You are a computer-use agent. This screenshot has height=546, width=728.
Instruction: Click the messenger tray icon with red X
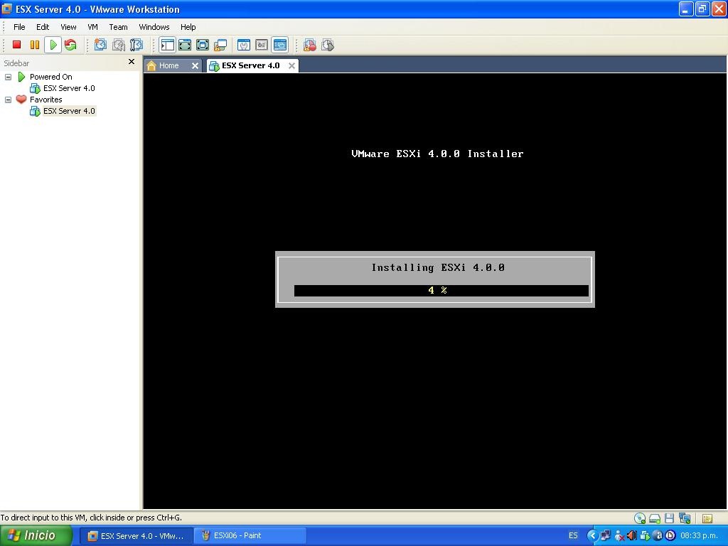point(619,536)
